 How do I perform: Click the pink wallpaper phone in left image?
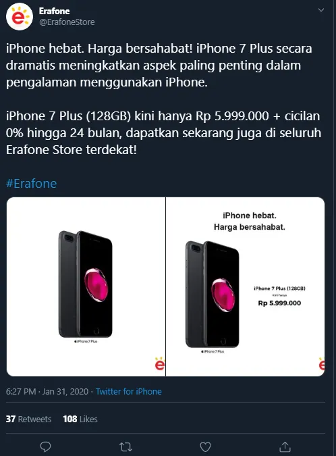coord(86,284)
